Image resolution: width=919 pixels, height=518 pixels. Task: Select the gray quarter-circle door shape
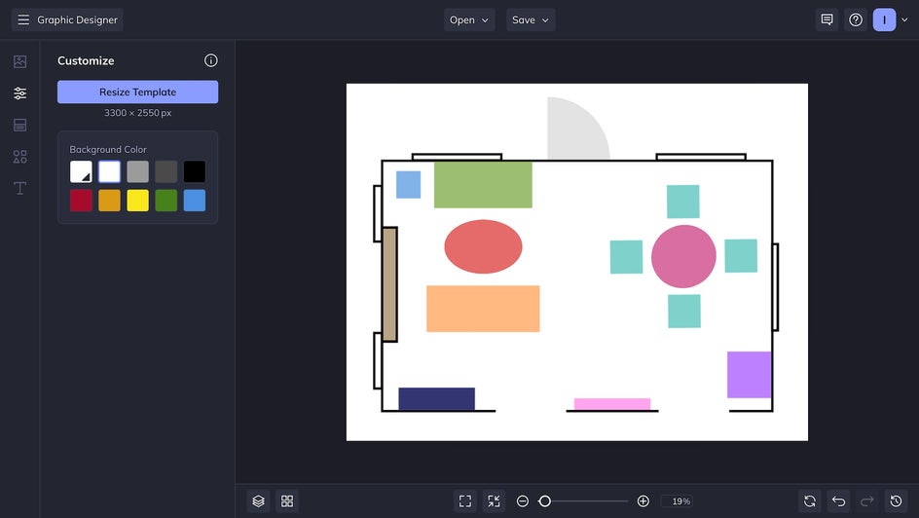tap(574, 130)
